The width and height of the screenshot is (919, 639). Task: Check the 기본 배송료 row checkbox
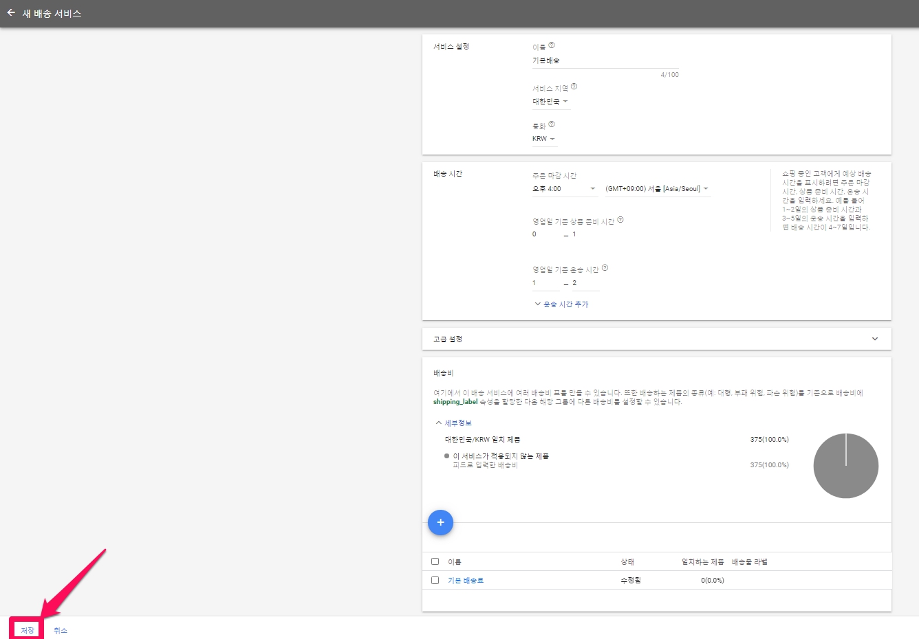click(435, 580)
